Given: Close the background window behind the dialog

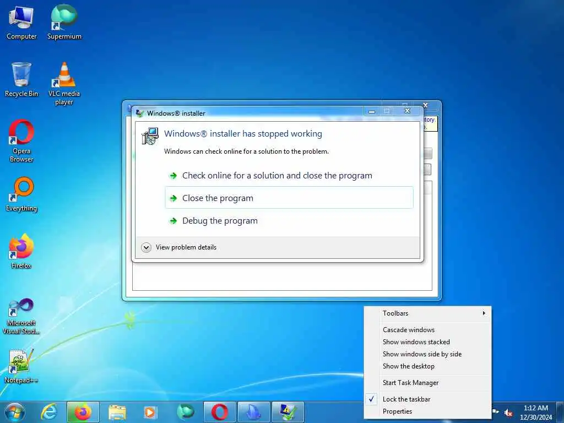Looking at the screenshot, I should pos(426,105).
